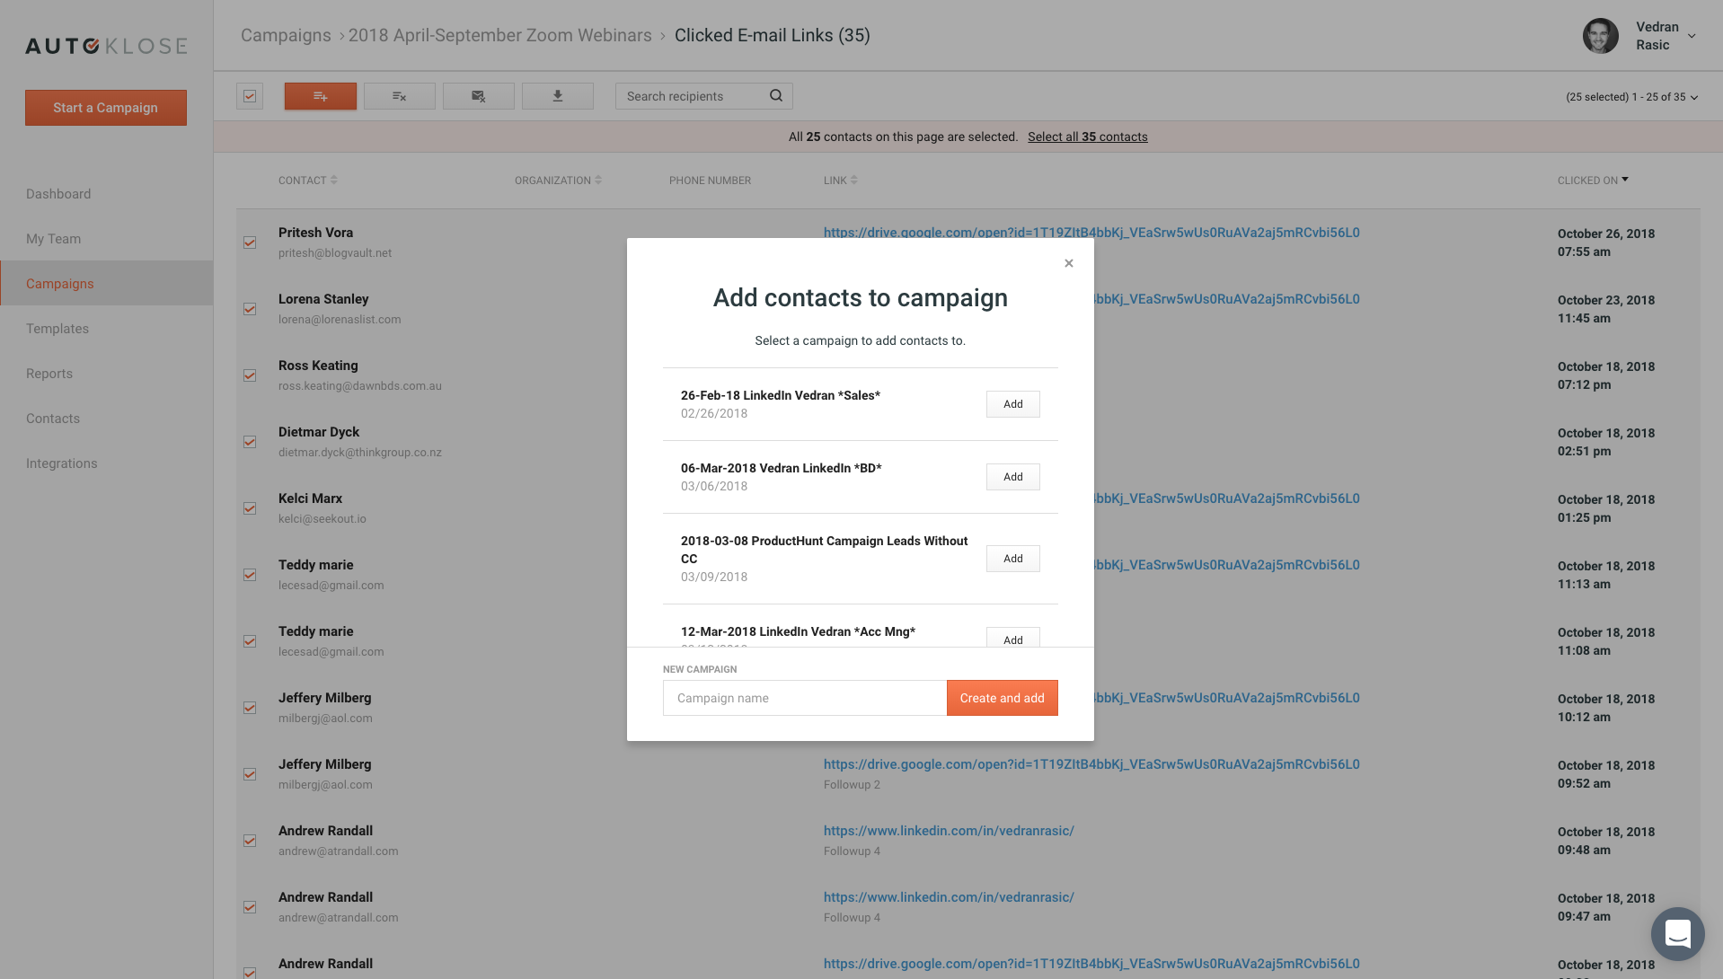Go to Reports in the sidebar
The width and height of the screenshot is (1723, 979).
[x=49, y=374]
